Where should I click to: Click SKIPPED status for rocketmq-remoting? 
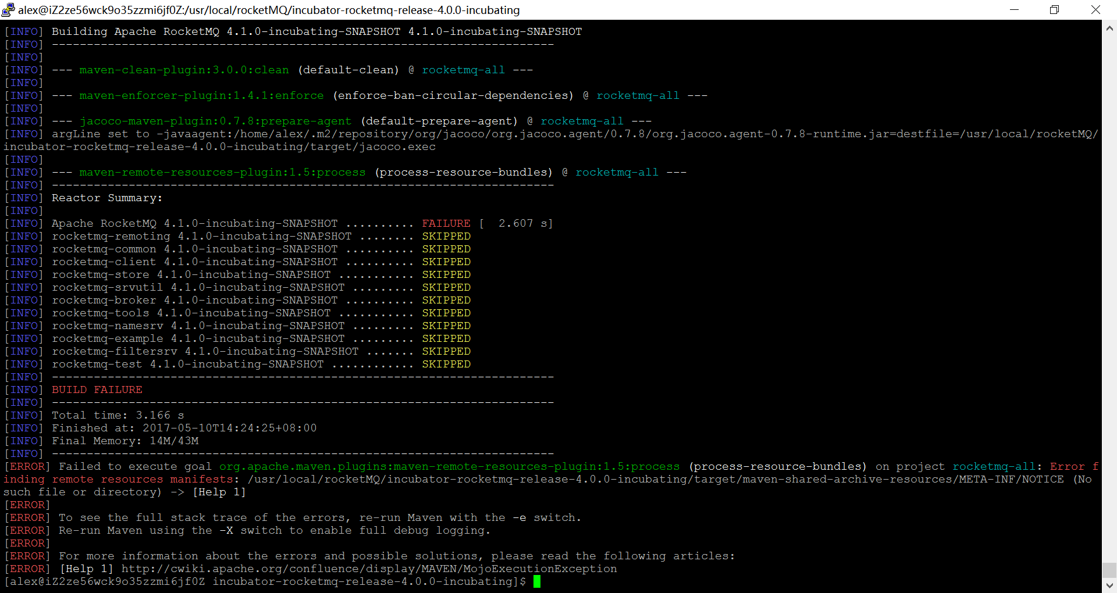(446, 236)
